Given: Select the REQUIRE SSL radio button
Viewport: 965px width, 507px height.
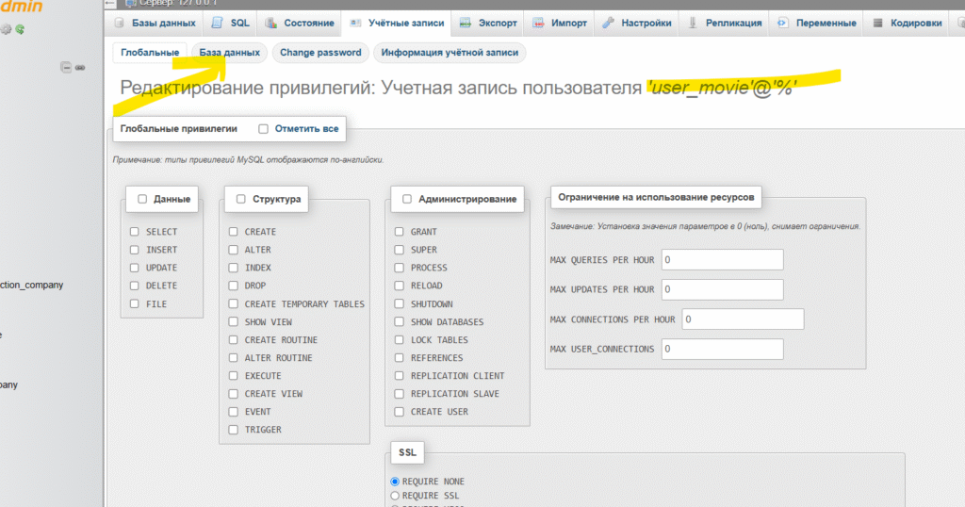Looking at the screenshot, I should tap(395, 496).
